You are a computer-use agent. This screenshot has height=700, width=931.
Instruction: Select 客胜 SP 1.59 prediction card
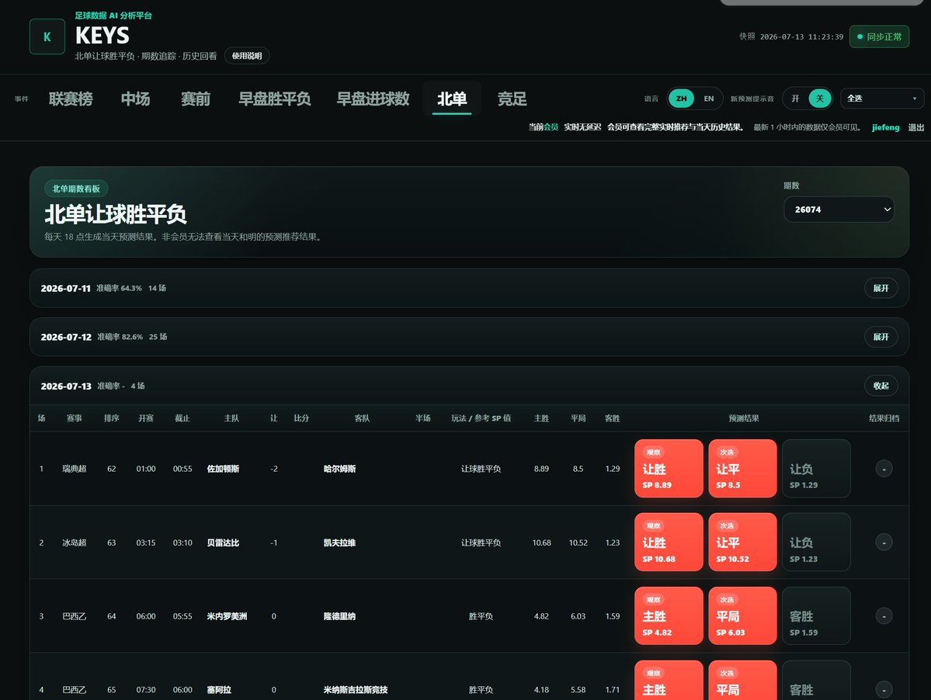[x=816, y=615]
